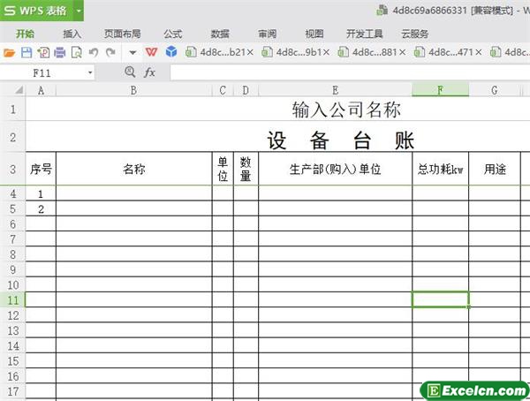
Task: Switch to document tab 4d8c...881
Action: point(367,52)
